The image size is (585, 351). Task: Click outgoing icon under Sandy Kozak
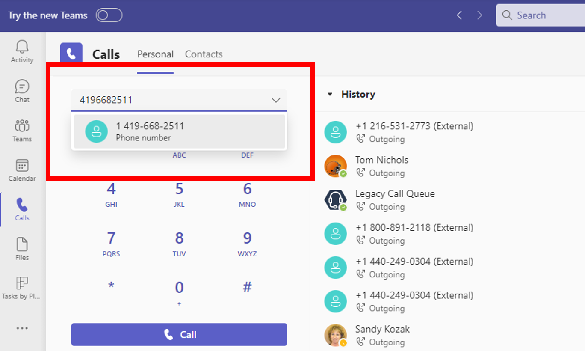361,342
